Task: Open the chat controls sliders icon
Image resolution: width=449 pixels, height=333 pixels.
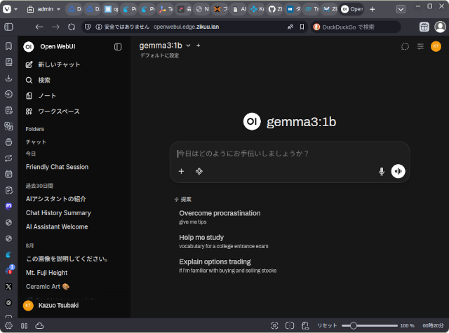Action: pos(420,46)
